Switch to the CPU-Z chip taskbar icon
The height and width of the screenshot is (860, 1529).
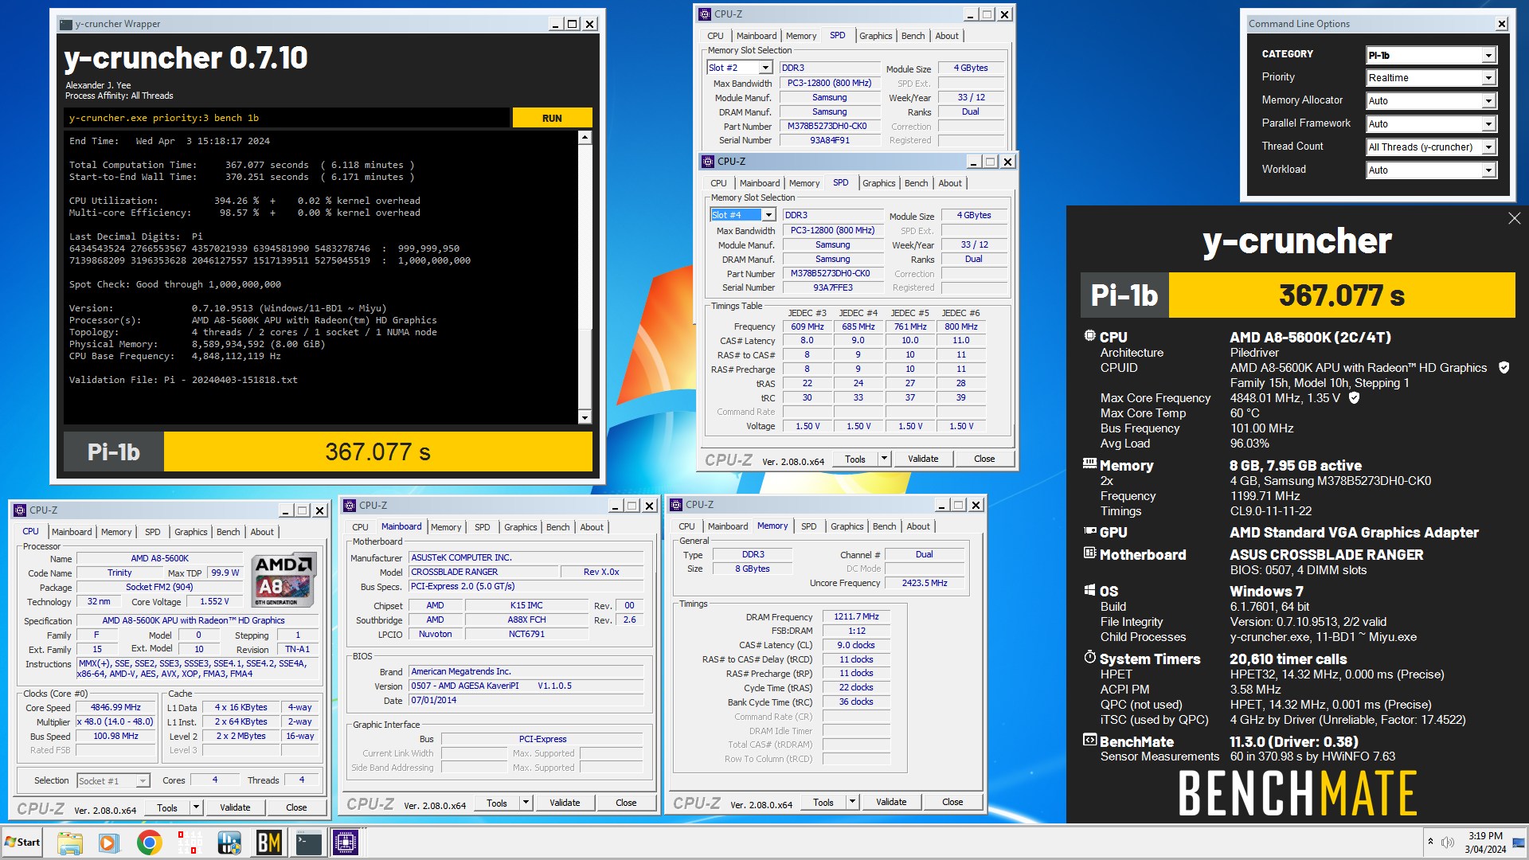pyautogui.click(x=346, y=842)
